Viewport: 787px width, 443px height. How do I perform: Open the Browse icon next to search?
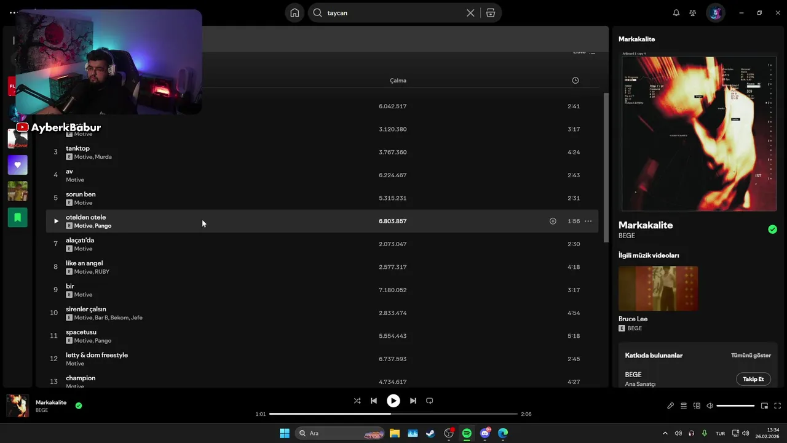[x=490, y=13]
